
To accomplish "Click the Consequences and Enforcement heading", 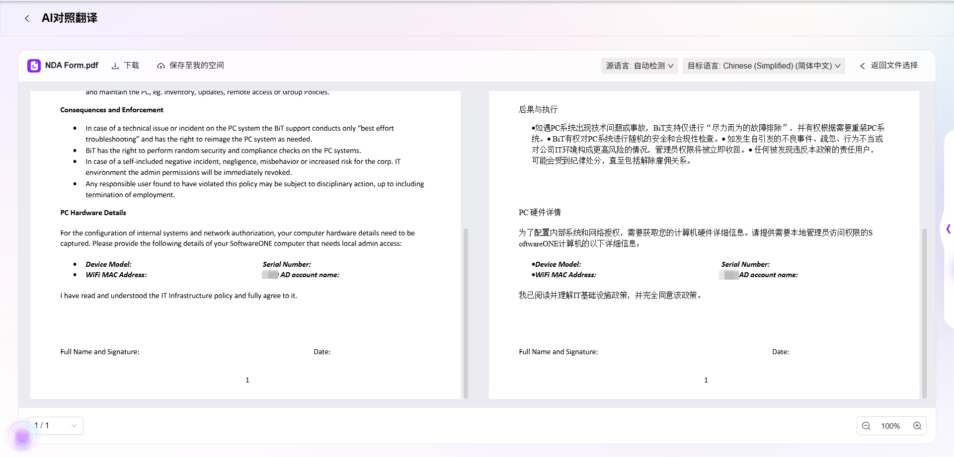I will click(x=112, y=110).
